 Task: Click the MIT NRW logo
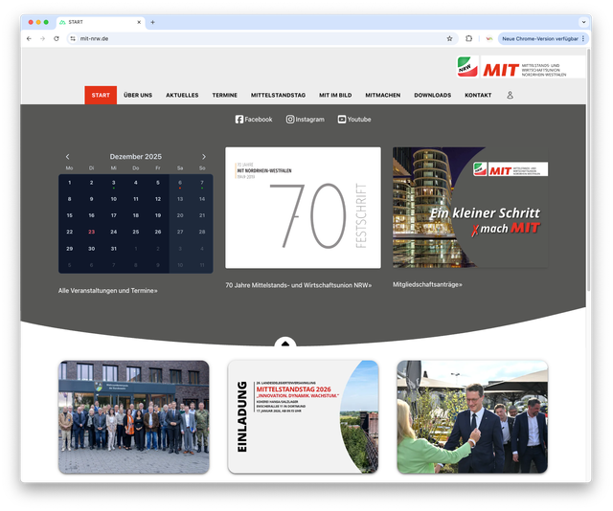pyautogui.click(x=522, y=68)
